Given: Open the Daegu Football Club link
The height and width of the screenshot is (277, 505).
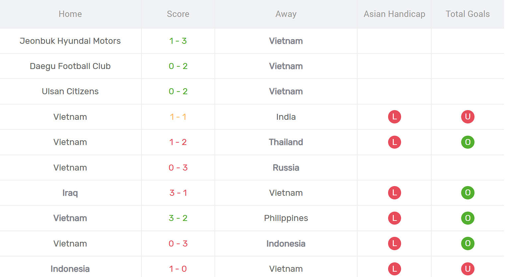Looking at the screenshot, I should point(70,66).
